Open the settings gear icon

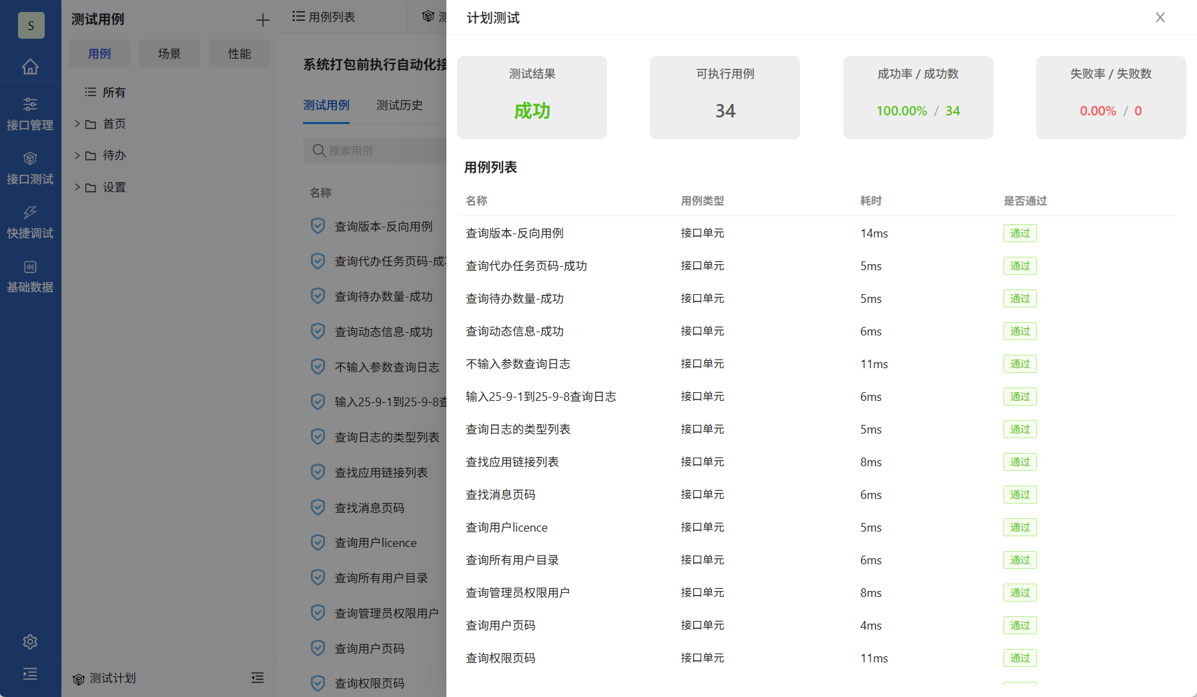[x=30, y=642]
